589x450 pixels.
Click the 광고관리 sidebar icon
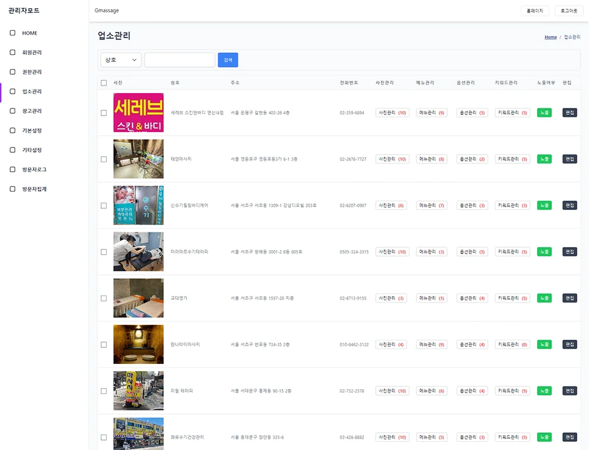click(x=12, y=111)
